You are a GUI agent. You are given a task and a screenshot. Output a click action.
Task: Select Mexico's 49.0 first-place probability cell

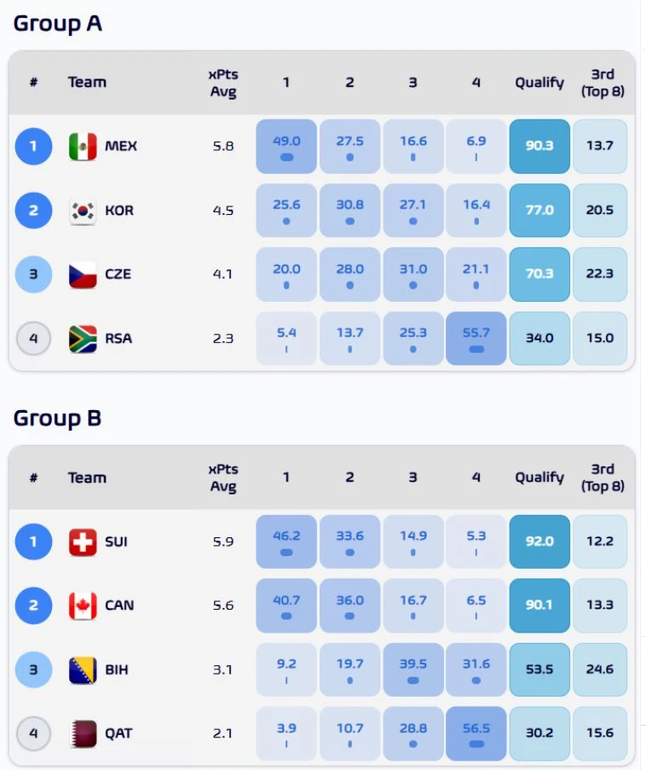[286, 147]
